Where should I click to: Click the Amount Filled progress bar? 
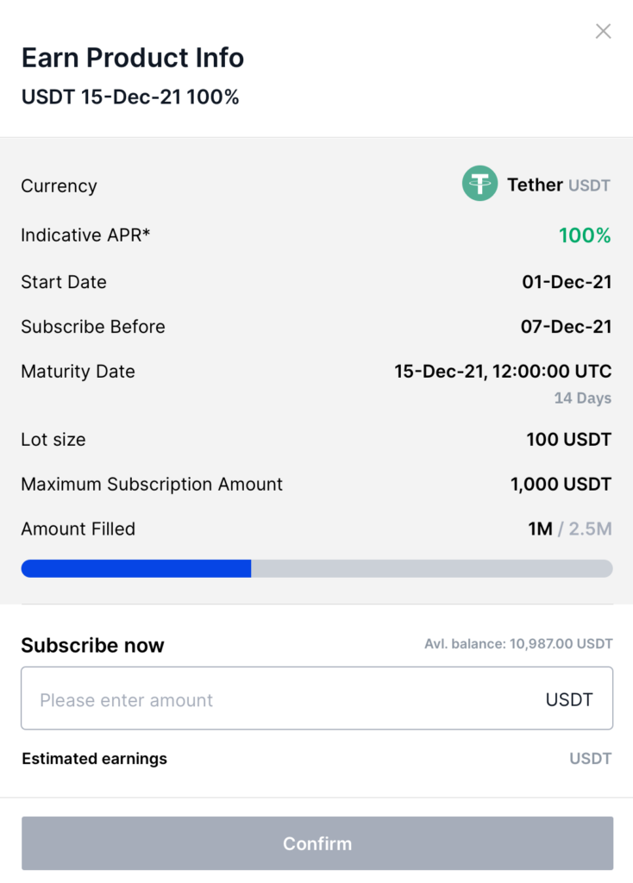pyautogui.click(x=317, y=568)
